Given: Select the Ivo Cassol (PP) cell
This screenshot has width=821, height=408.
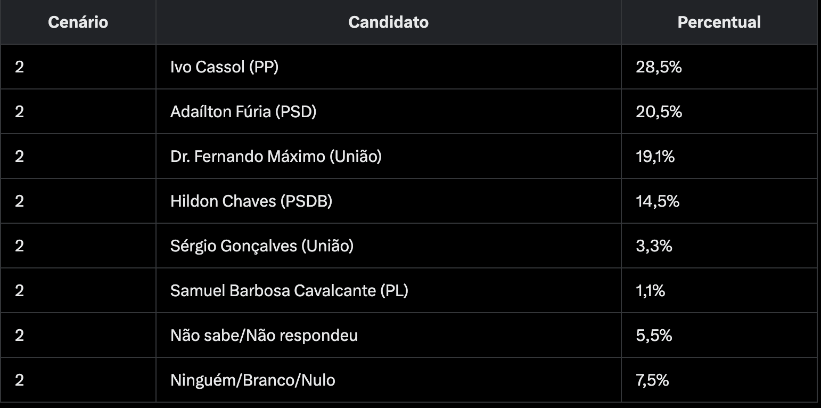Looking at the screenshot, I should [224, 67].
